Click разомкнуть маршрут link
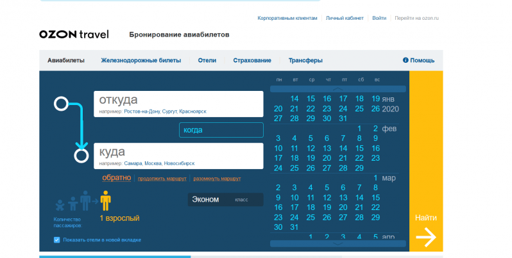This screenshot has width=512, height=258. [217, 179]
